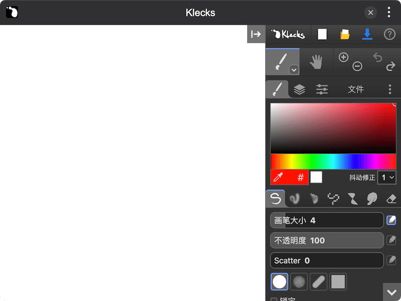Zoom out with minus magnifier icon
This screenshot has height=301, width=401.
[357, 66]
